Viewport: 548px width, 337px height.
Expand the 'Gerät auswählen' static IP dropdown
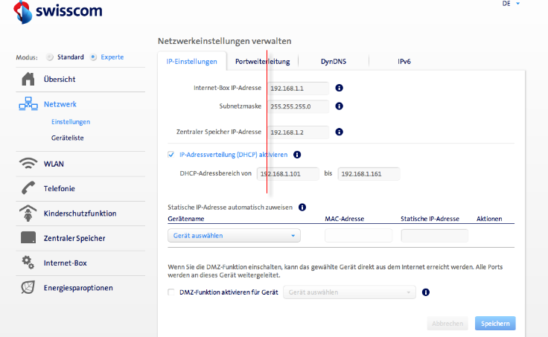(235, 236)
